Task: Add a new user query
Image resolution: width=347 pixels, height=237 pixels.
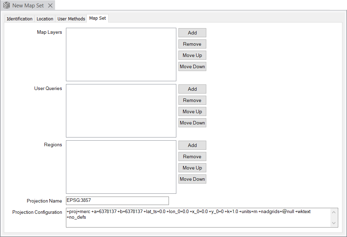Action: click(x=192, y=89)
